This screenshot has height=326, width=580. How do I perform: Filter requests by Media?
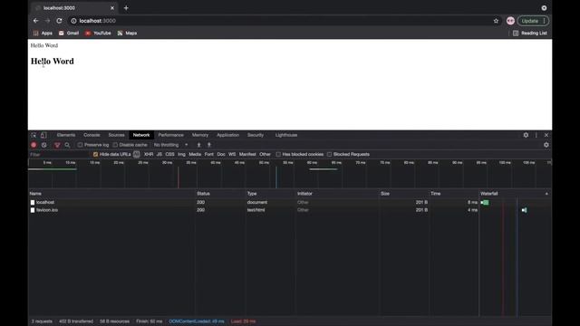(x=195, y=155)
